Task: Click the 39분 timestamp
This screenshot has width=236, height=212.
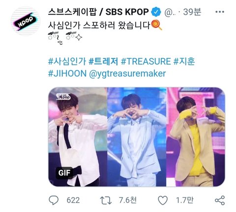Action: pos(192,12)
